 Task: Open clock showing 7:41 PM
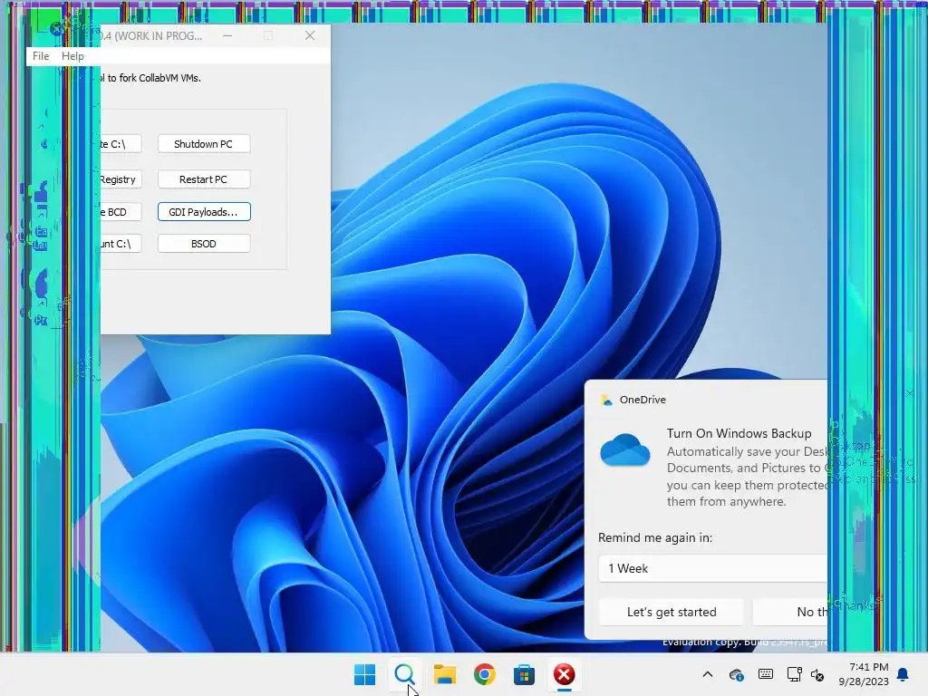[864, 674]
